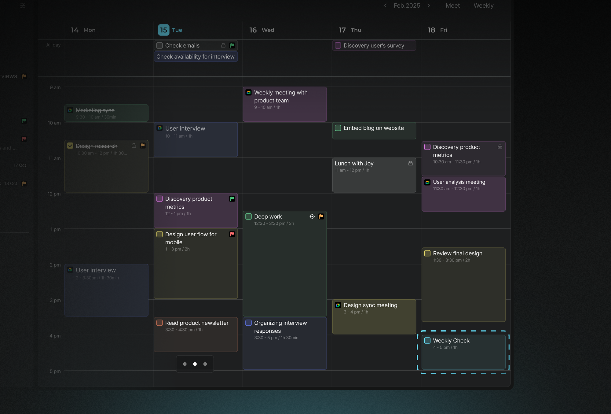This screenshot has height=414, width=611.
Task: Click green flag on Tuesday Discovery product metrics
Action: (232, 199)
